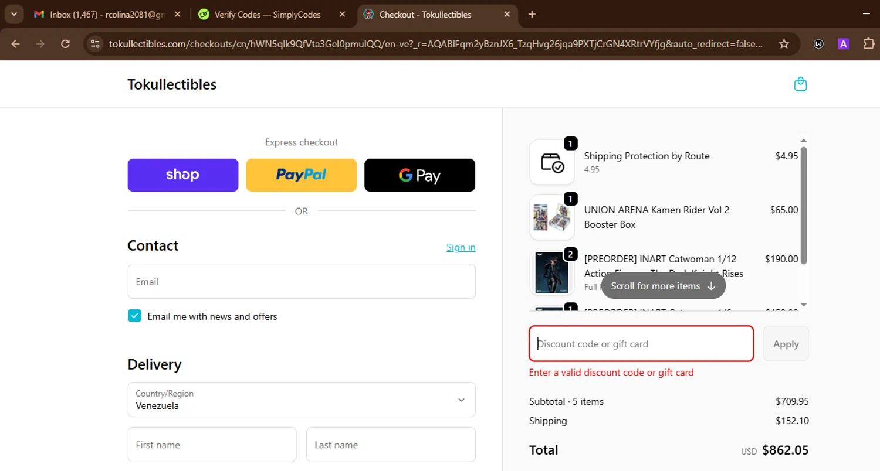
Task: Open a new browser tab
Action: pyautogui.click(x=532, y=14)
